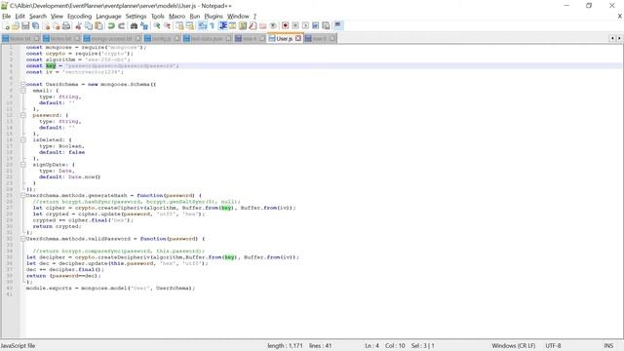
Task: Click the UTF-8 encoding in the status bar
Action: click(553, 346)
